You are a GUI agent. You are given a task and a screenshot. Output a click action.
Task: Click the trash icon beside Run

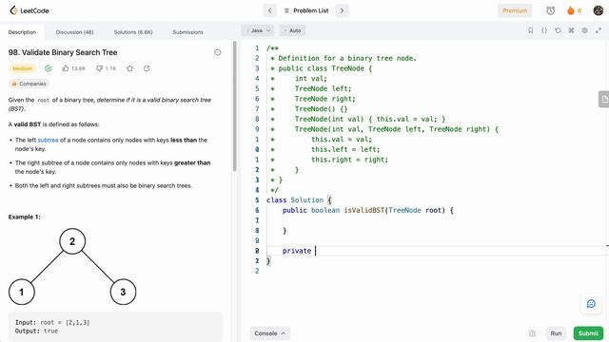(532, 333)
